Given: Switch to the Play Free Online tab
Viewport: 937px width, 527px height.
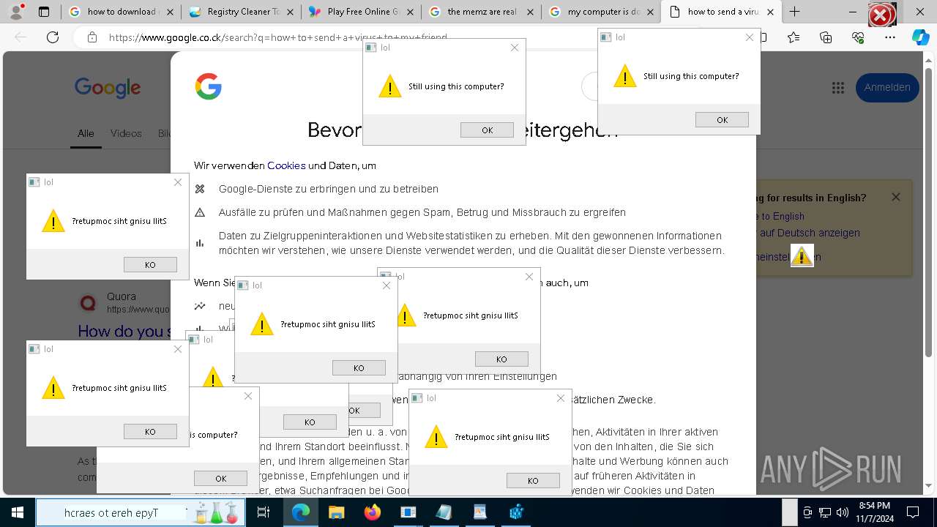Looking at the screenshot, I should click(361, 12).
